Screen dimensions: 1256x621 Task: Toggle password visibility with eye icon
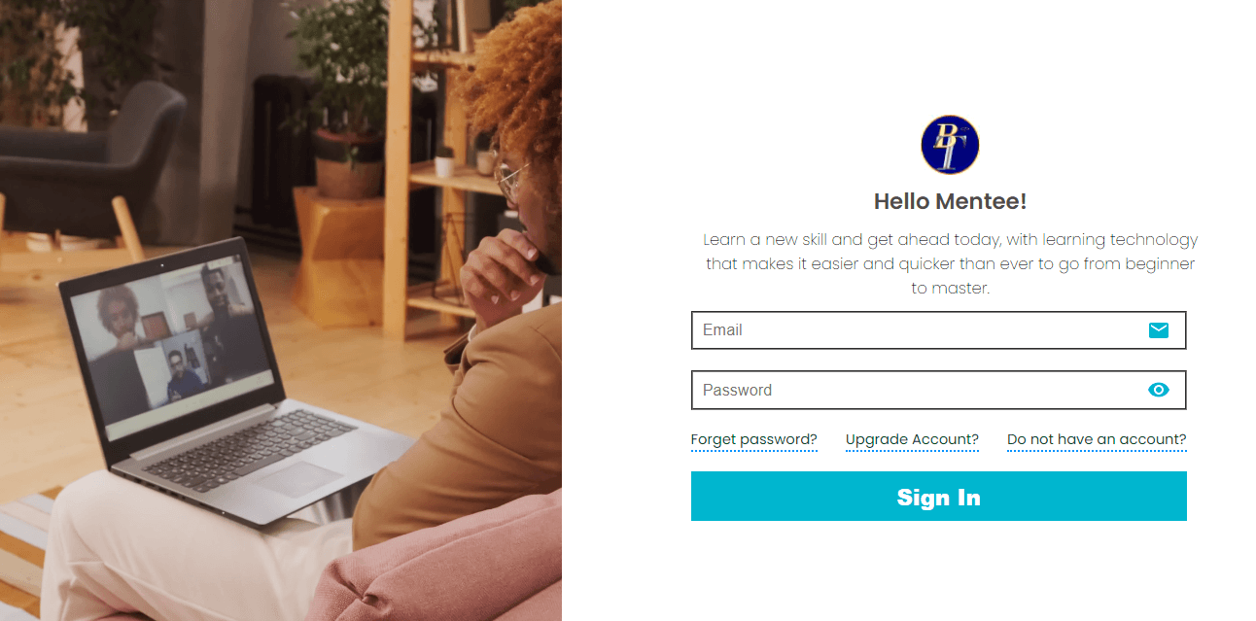click(1158, 390)
